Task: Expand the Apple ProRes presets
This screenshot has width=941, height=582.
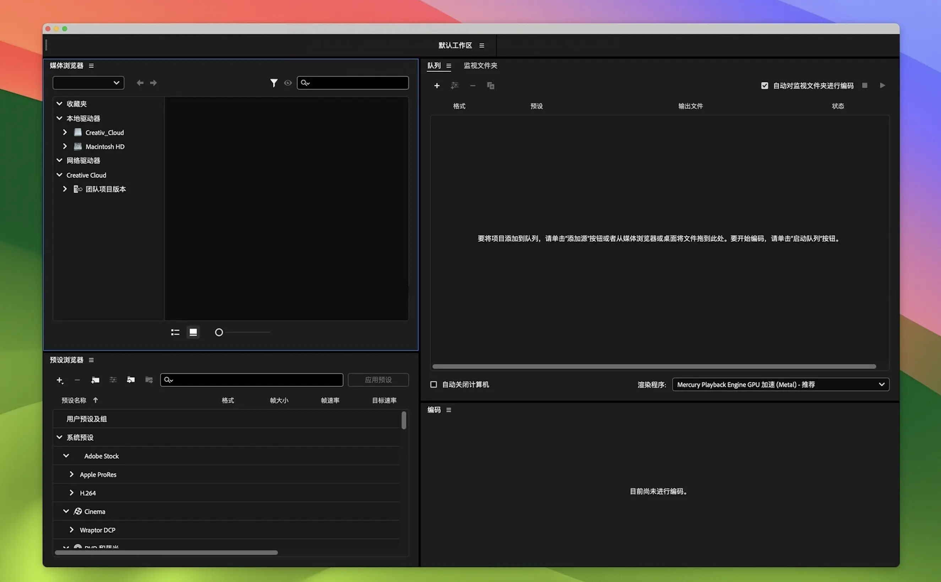Action: pyautogui.click(x=71, y=475)
